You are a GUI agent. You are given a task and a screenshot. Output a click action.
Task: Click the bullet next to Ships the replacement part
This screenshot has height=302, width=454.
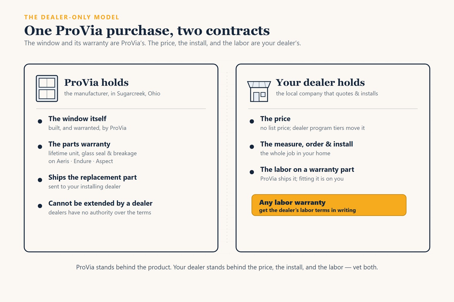40,180
